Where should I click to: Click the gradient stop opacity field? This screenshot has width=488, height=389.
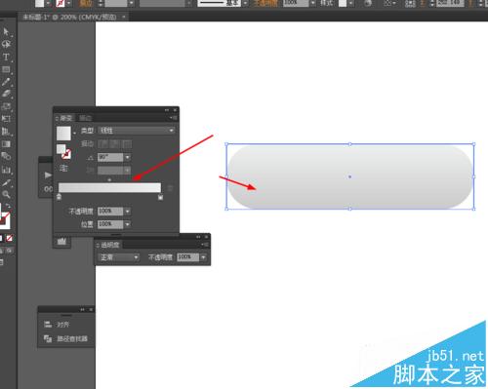click(x=110, y=212)
